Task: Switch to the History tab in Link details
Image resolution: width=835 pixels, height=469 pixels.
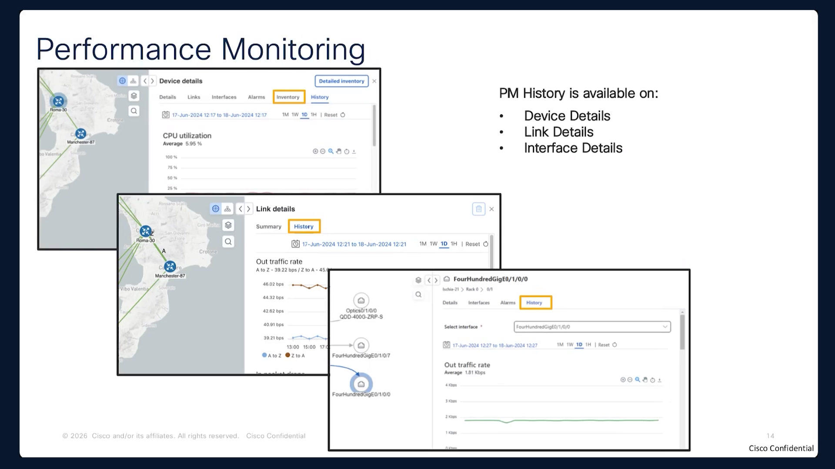Action: [304, 226]
